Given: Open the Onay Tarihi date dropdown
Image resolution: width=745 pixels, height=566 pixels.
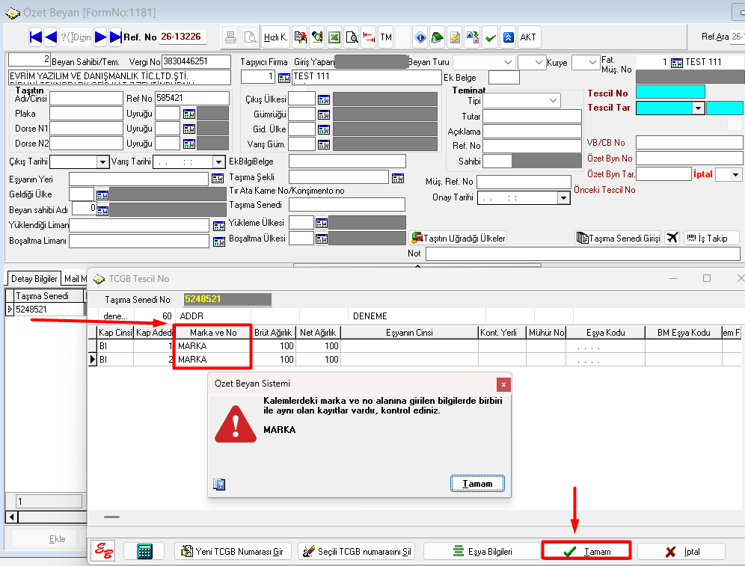Looking at the screenshot, I should [563, 197].
